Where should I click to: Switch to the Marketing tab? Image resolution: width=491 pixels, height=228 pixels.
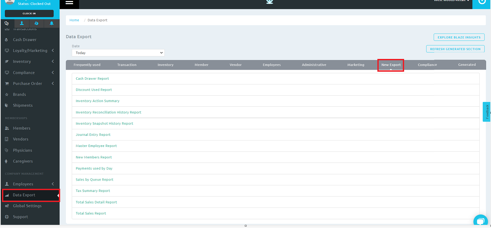click(x=356, y=65)
